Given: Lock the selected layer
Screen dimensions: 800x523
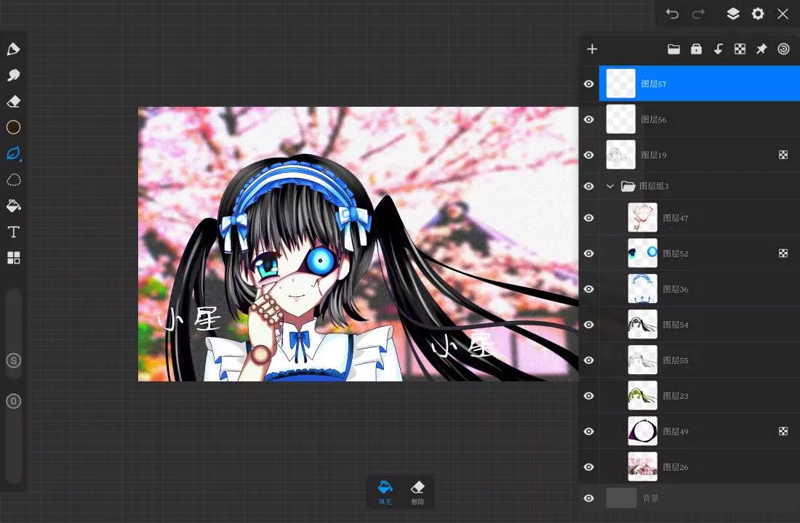Looking at the screenshot, I should [x=697, y=49].
